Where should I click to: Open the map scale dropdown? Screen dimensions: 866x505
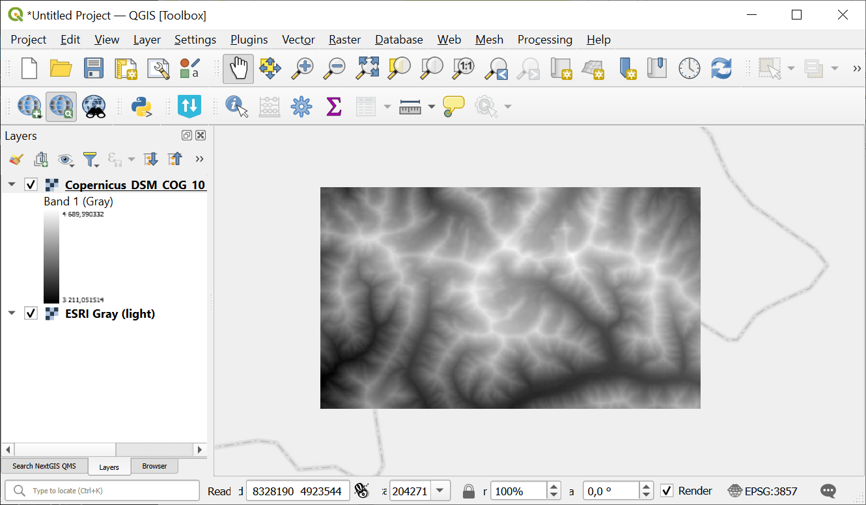point(441,491)
